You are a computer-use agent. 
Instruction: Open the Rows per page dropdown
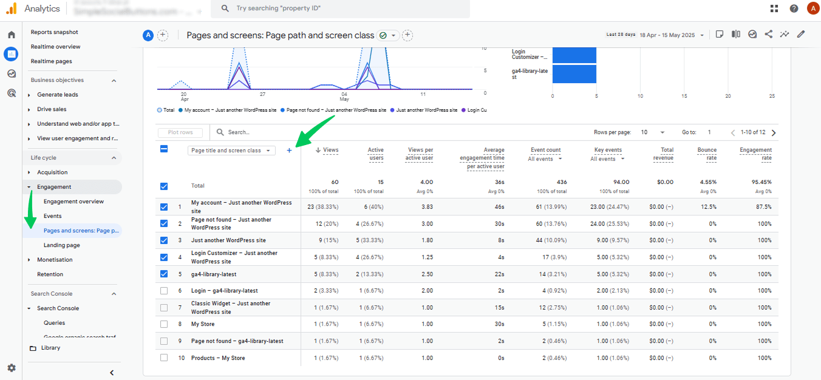653,132
